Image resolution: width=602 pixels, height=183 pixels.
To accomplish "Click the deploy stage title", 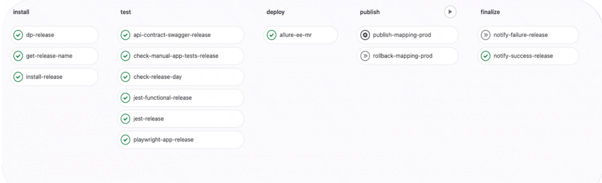I will [275, 12].
